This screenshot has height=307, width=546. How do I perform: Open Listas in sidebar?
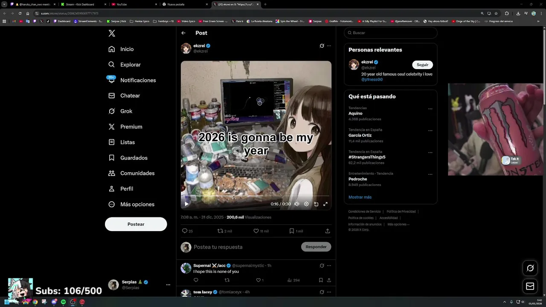pyautogui.click(x=122, y=142)
